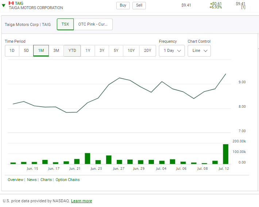Set time period to 1D
The height and width of the screenshot is (207, 259).
coord(12,51)
